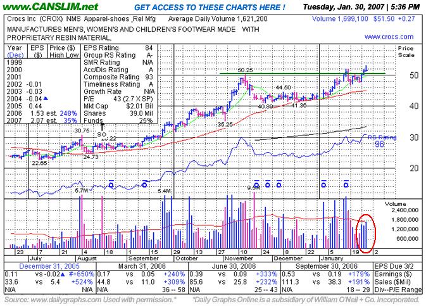The height and width of the screenshot is (306, 426).
Task: Click the '5.7M' volume spike label
Action: tap(82, 191)
